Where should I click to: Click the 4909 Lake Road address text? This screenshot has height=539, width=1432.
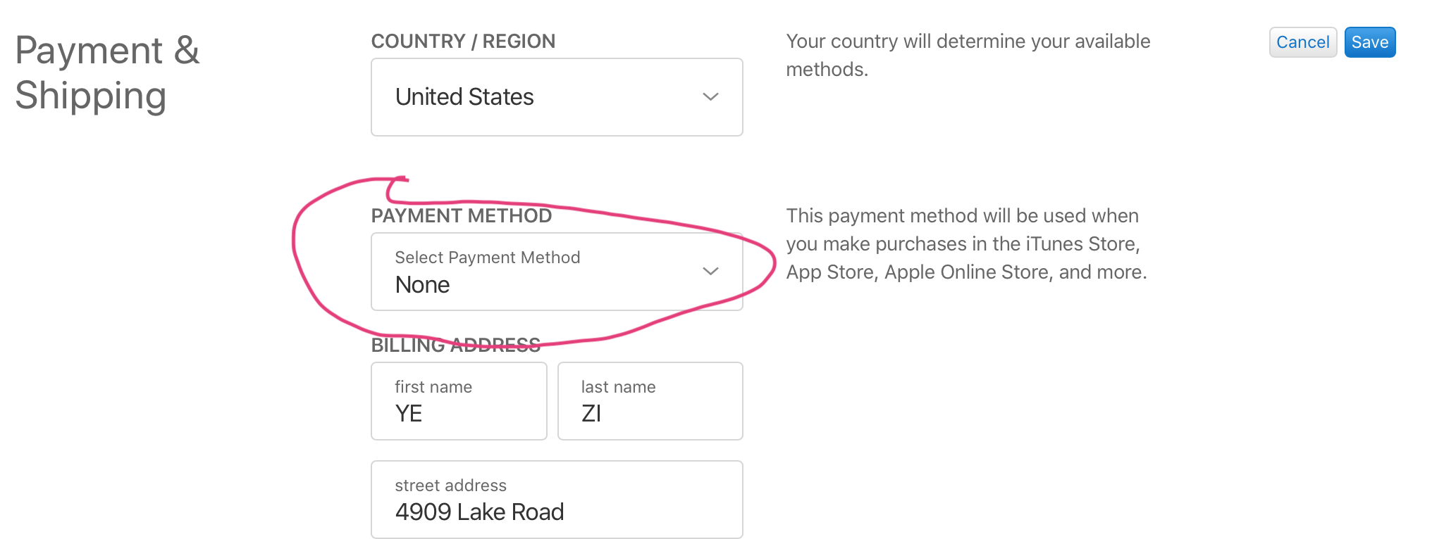(x=479, y=512)
